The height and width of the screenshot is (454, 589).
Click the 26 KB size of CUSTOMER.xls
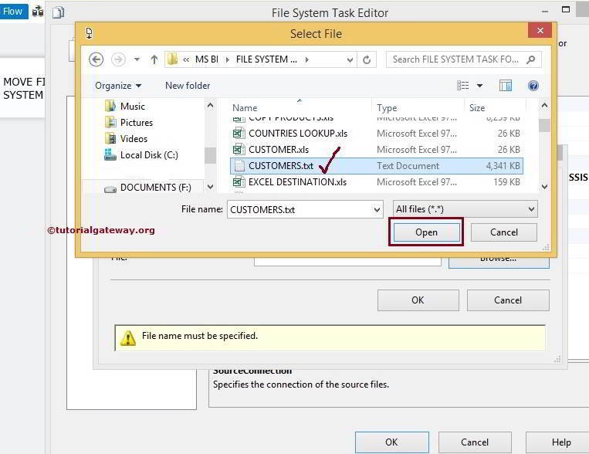(x=509, y=150)
